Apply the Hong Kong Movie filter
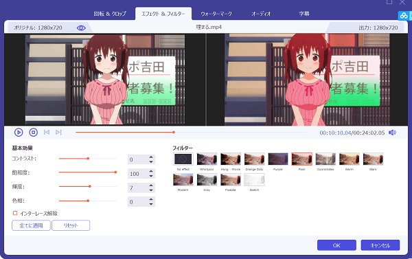This screenshot has height=259, width=412. coord(231,159)
